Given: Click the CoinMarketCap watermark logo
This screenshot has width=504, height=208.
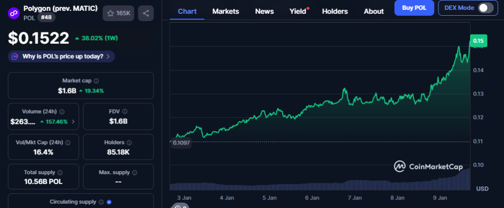Looking at the screenshot, I should [x=427, y=167].
